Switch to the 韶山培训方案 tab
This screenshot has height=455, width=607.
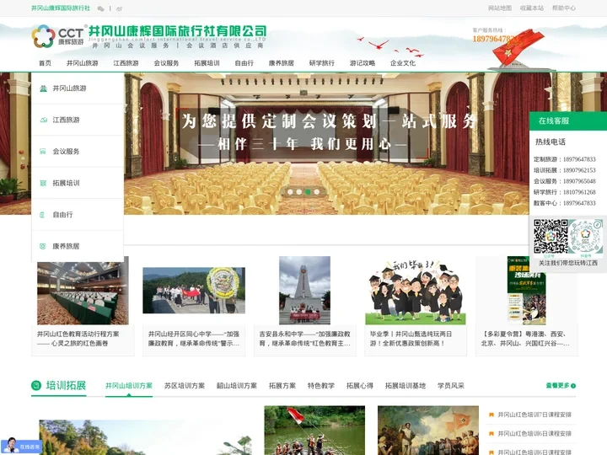pyautogui.click(x=237, y=386)
